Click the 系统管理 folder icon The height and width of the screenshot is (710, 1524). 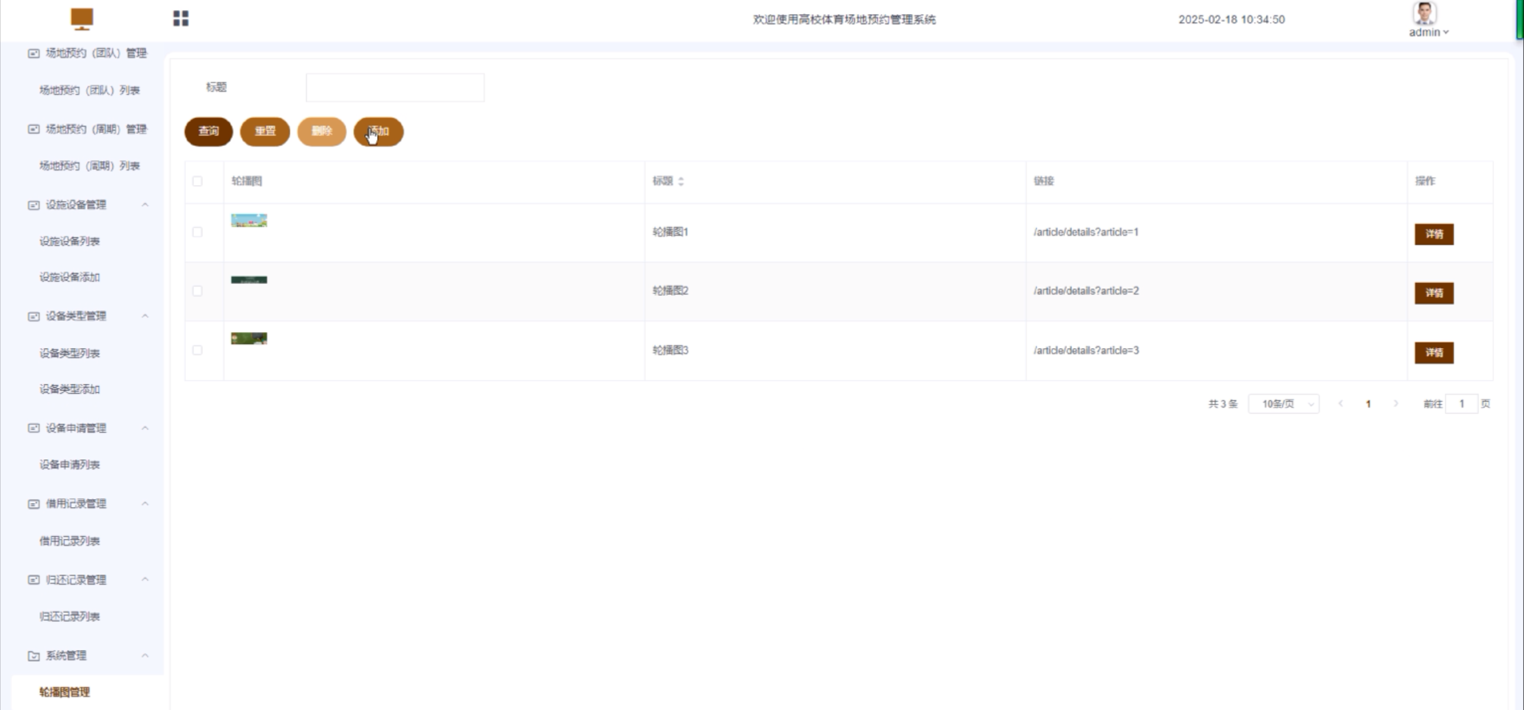[34, 655]
